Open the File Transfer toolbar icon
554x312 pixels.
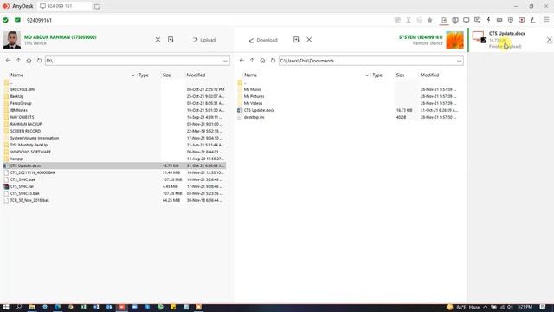point(444,20)
